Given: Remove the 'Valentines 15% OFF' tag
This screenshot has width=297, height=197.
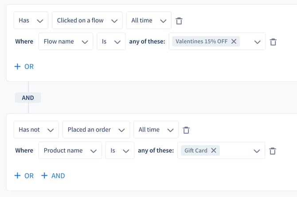Looking at the screenshot, I should [234, 42].
